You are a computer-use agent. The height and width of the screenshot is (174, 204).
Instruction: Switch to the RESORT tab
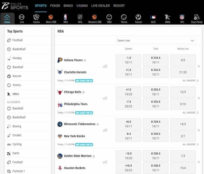pyautogui.click(x=119, y=6)
